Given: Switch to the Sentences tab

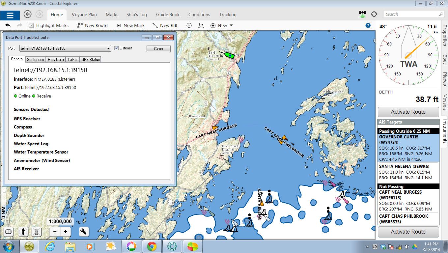Looking at the screenshot, I should [x=35, y=59].
